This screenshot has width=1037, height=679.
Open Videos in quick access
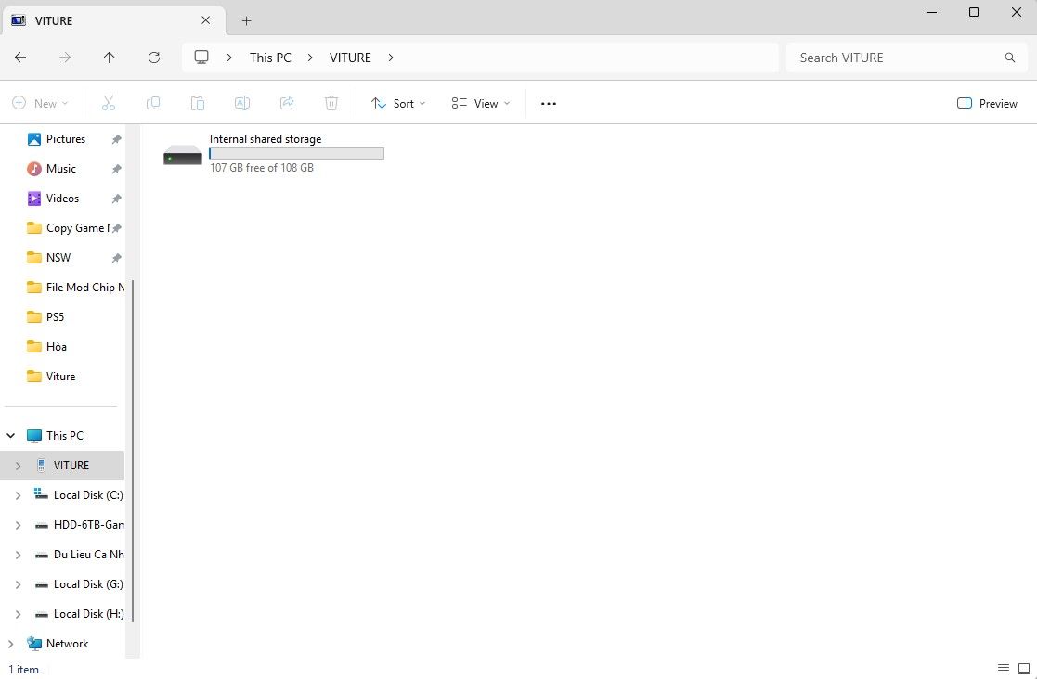(x=62, y=199)
